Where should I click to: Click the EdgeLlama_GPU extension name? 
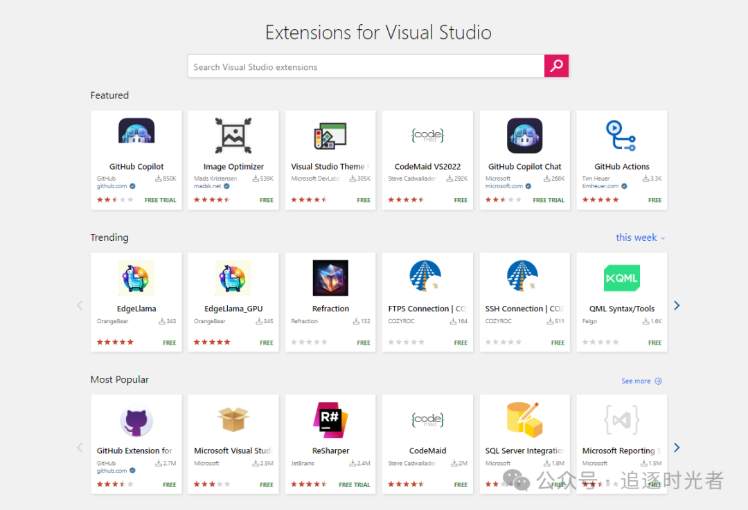[x=233, y=309]
